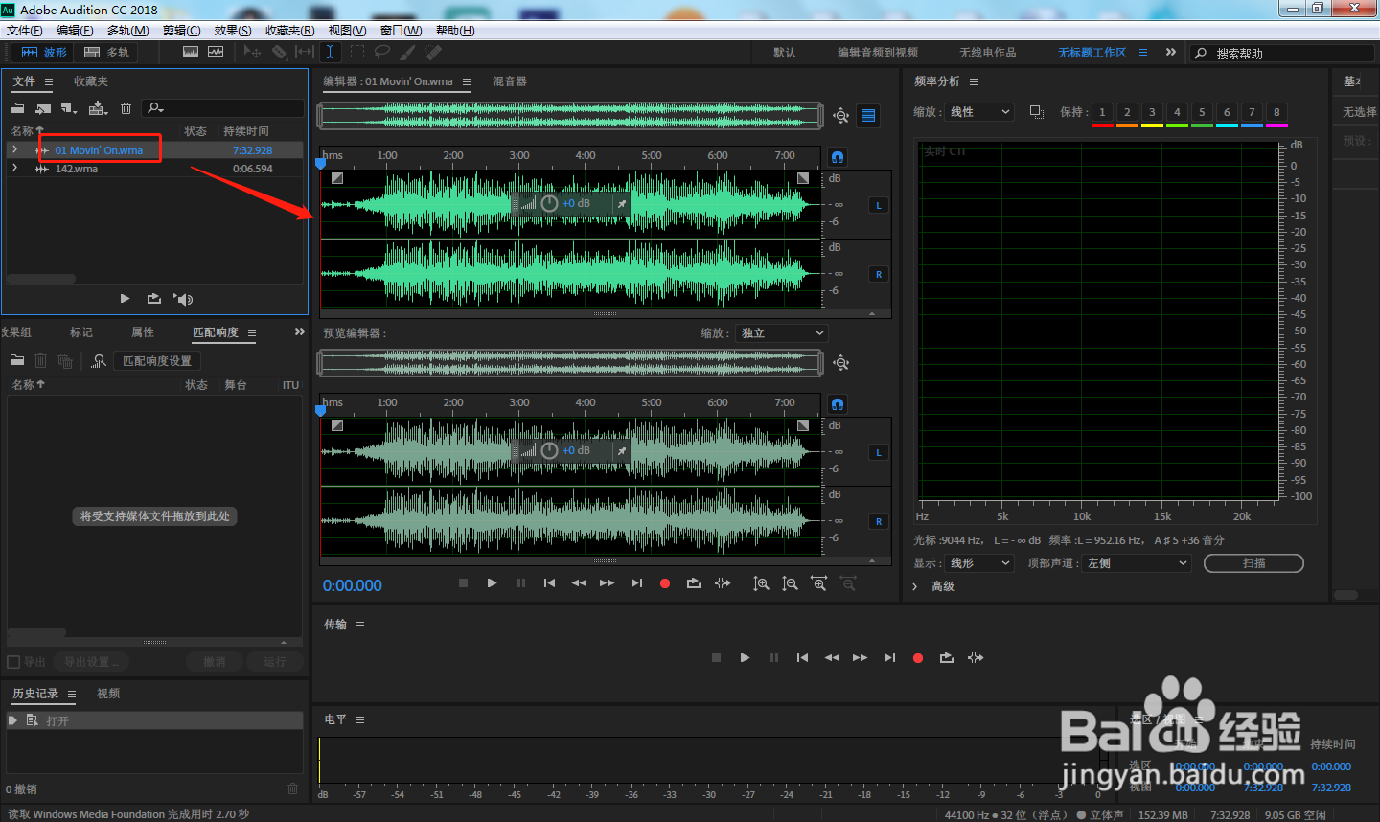Click zoom navigator icon beside editor overview
This screenshot has height=822, width=1380.
(x=840, y=116)
